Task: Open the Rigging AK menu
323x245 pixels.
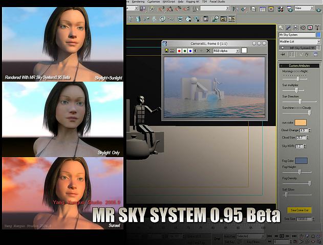Action: [192, 2]
